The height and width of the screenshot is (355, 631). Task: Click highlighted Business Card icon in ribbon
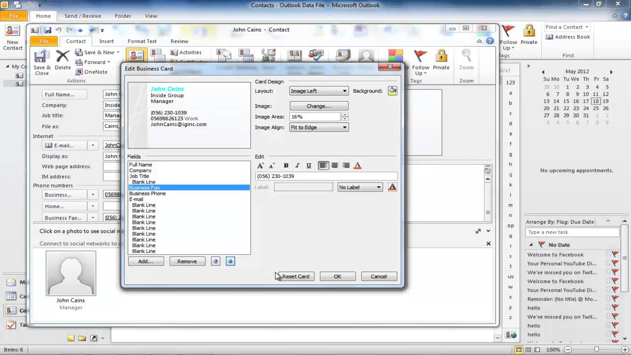137,55
